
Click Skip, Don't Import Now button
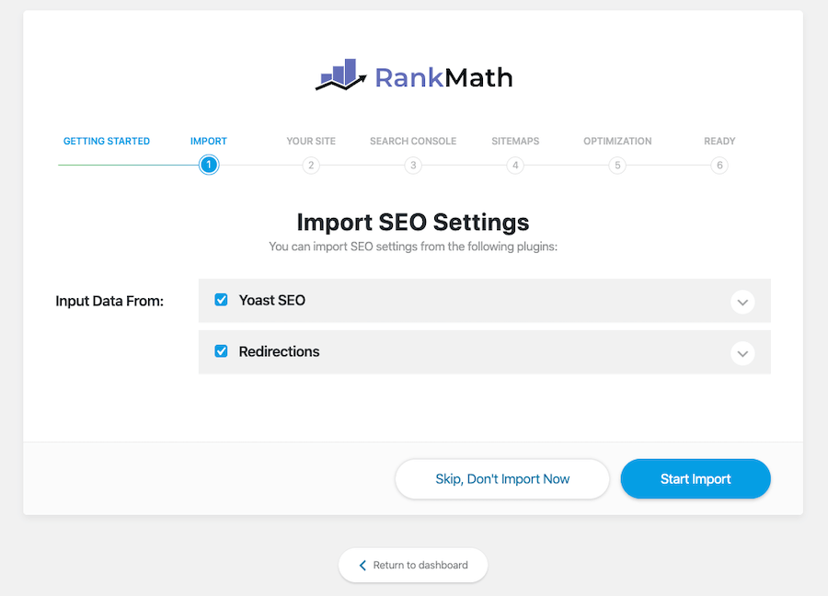click(x=502, y=479)
